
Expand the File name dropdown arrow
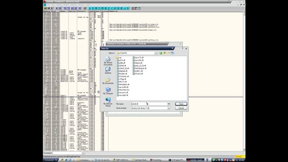169,104
